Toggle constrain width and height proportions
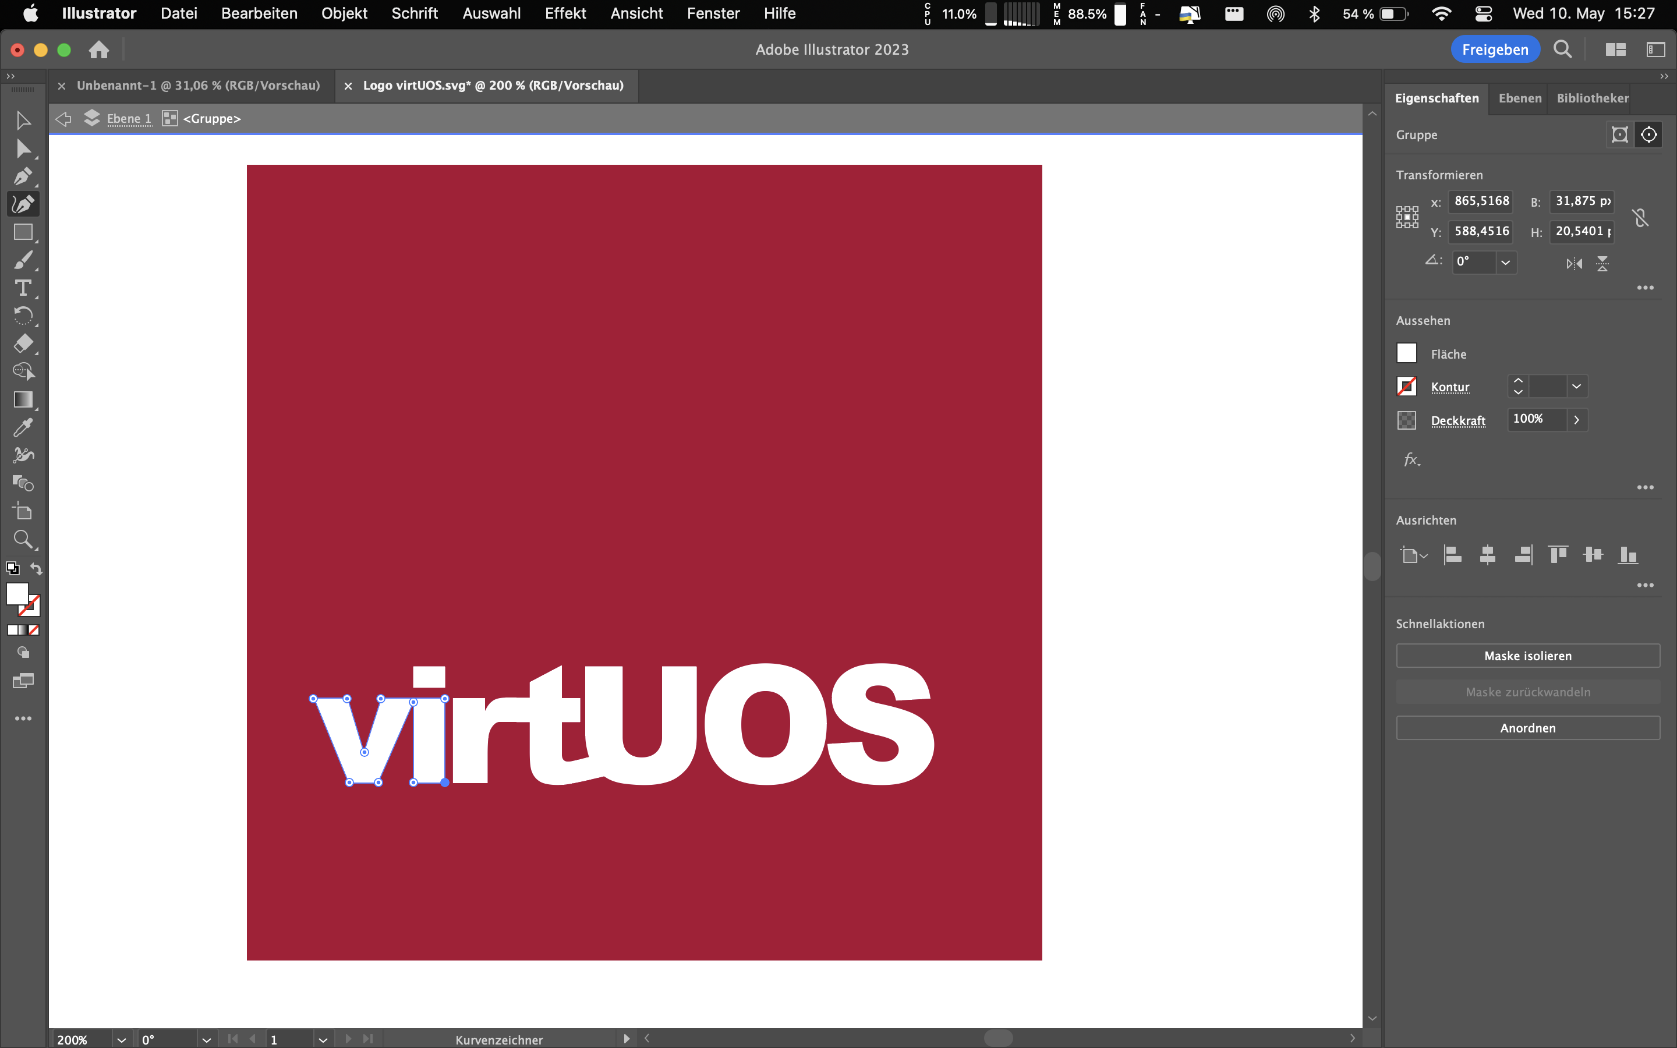The height and width of the screenshot is (1048, 1677). pyautogui.click(x=1640, y=218)
